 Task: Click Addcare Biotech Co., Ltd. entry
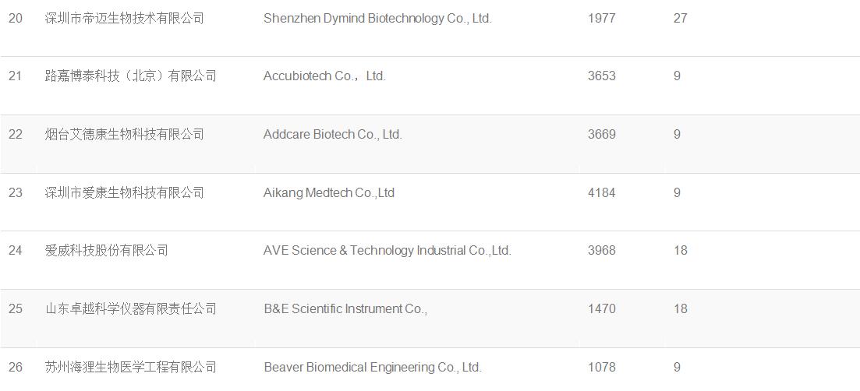(x=333, y=134)
